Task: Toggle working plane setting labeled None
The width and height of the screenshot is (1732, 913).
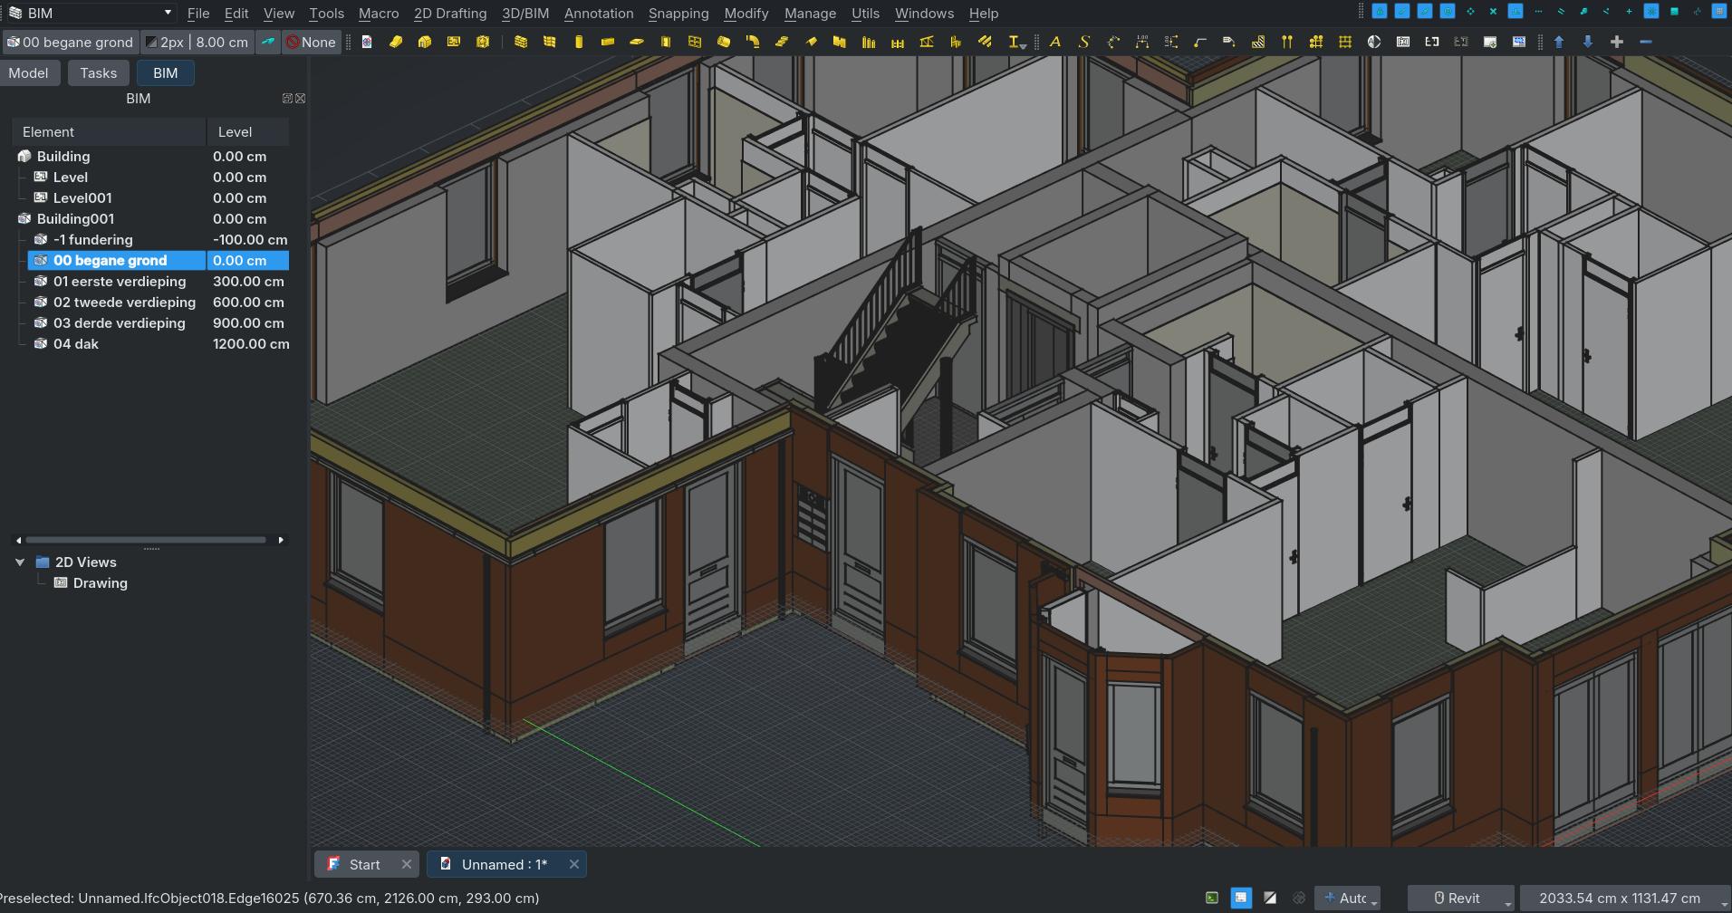Action: click(x=312, y=42)
